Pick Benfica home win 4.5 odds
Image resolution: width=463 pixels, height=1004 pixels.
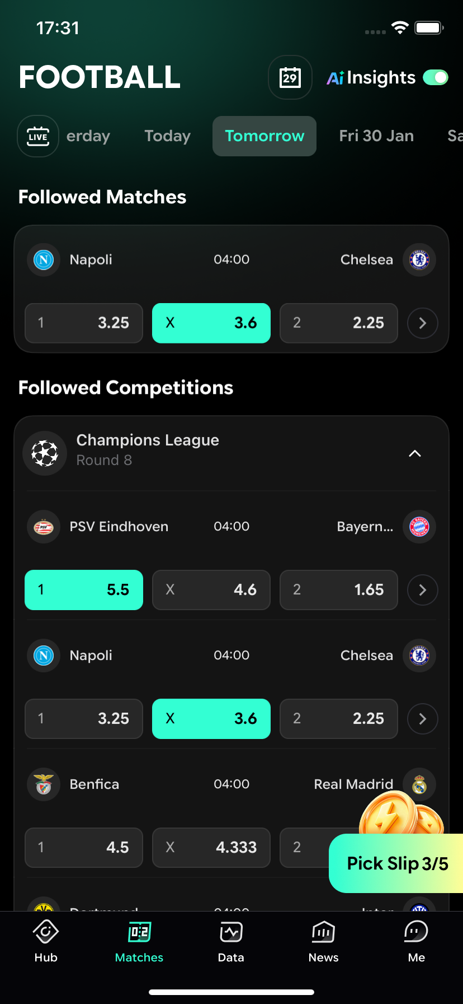click(x=84, y=848)
